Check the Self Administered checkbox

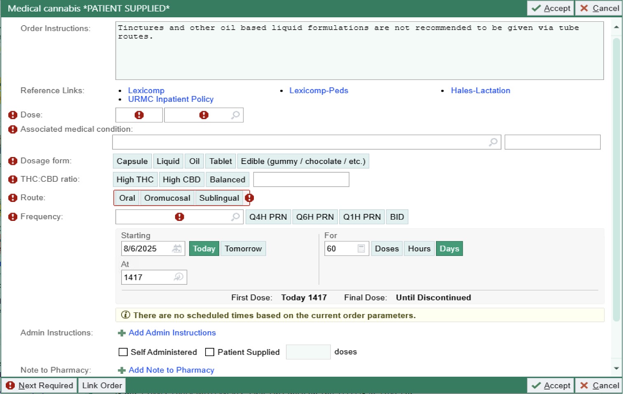123,352
